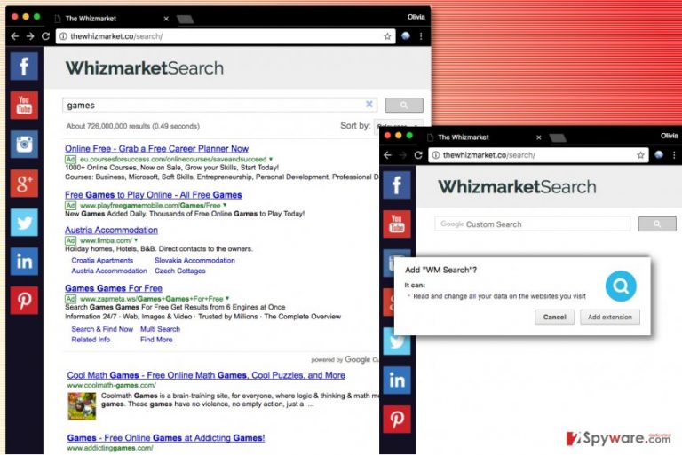Screen dimensions: 682x455
Task: Click Olivia profile button in right window
Action: (x=669, y=136)
